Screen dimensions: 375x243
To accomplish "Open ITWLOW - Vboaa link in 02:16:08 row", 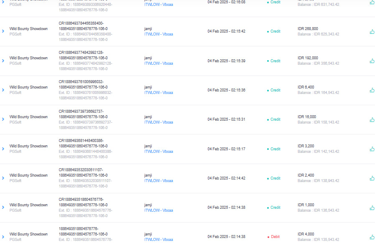I will coord(158,5).
